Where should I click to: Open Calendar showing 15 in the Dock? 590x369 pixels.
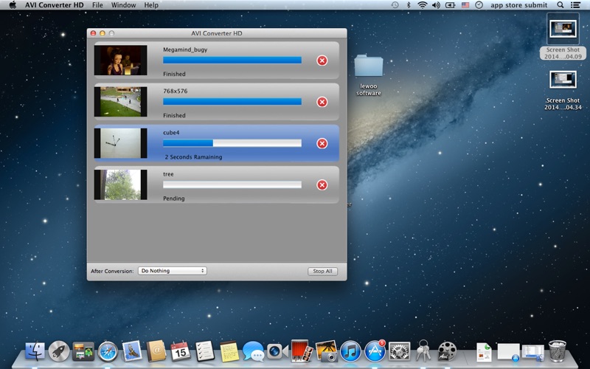point(180,351)
